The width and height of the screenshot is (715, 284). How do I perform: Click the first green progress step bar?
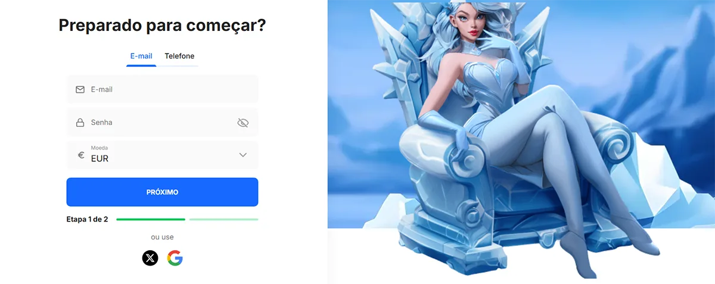151,219
